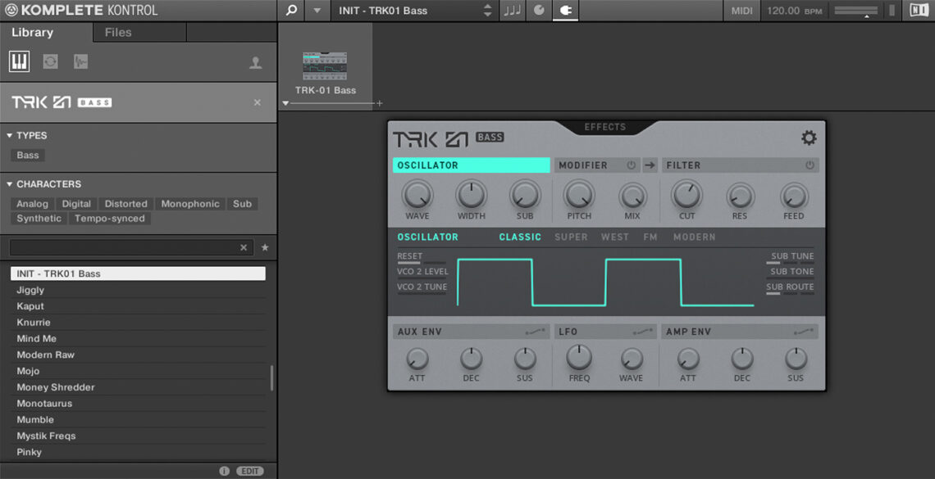Click the EDIT button below the preset list
Screen dimensions: 935x479
(x=250, y=470)
